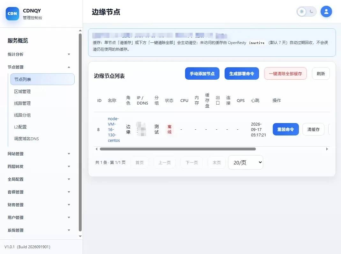Click table horizontal scrollbar left arrow
This screenshot has width=341, height=254.
click(x=97, y=149)
